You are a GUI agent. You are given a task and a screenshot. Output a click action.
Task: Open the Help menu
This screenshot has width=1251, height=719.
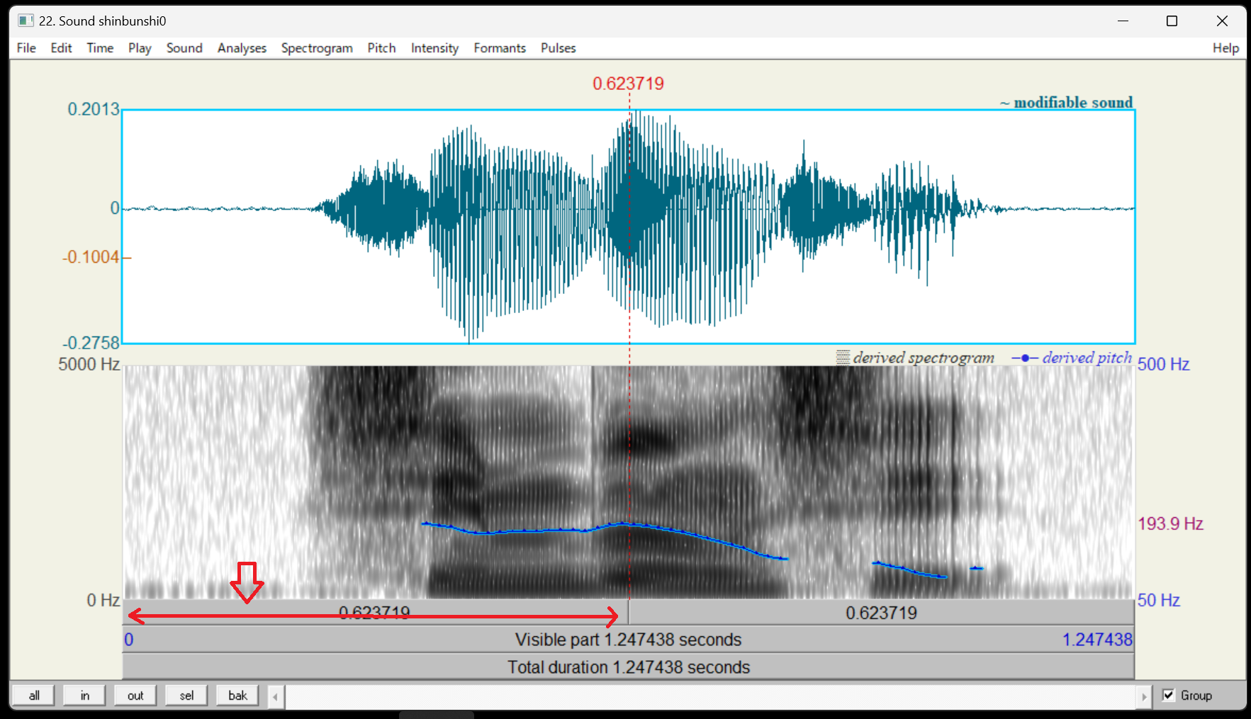(1225, 47)
